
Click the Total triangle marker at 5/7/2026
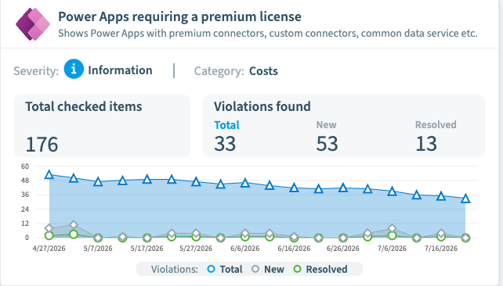click(x=98, y=182)
